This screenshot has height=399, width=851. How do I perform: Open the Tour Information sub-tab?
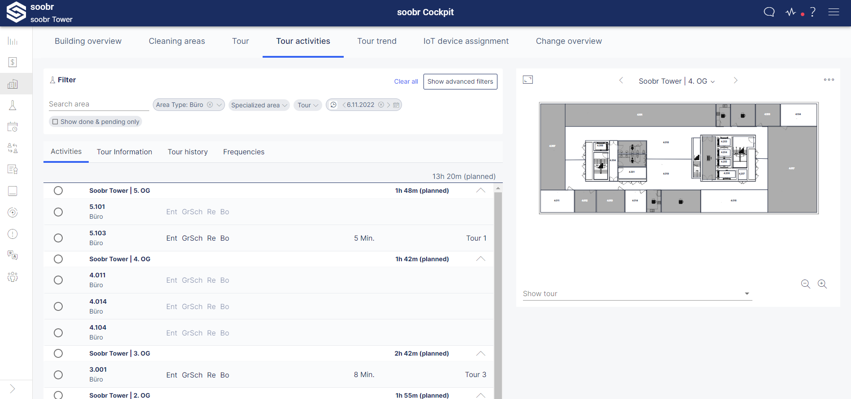point(125,152)
